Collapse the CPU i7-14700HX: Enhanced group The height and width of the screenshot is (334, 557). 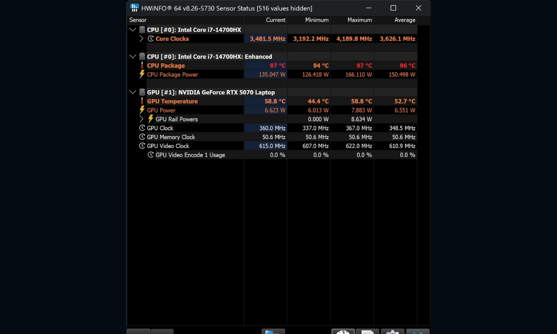[133, 57]
